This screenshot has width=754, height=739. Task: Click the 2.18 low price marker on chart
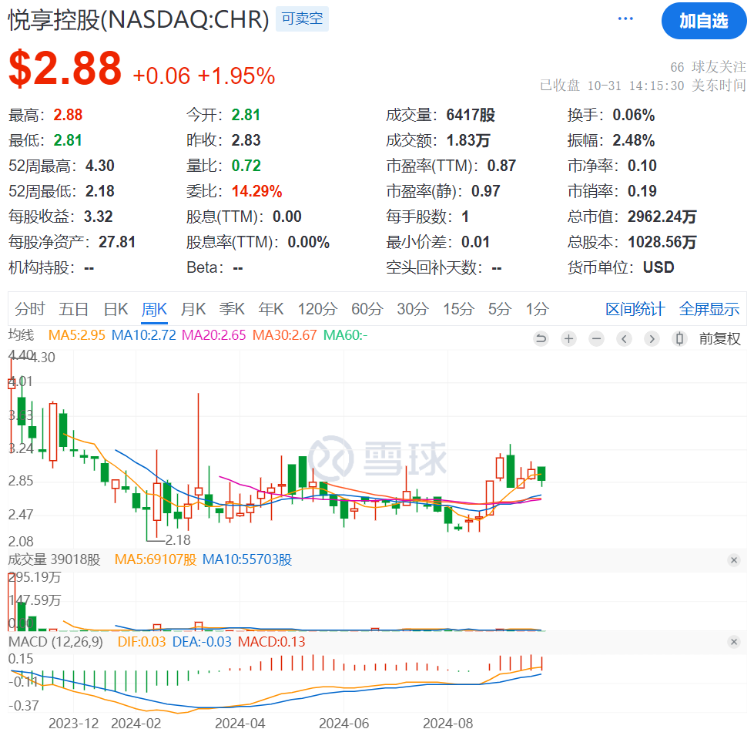click(177, 540)
